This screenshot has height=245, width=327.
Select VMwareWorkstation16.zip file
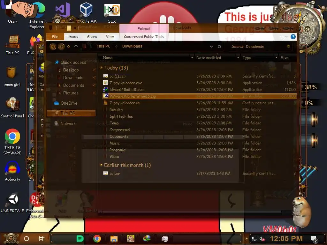coord(199,96)
